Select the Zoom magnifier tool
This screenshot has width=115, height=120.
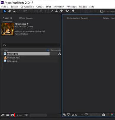pyautogui.click(x=14, y=11)
